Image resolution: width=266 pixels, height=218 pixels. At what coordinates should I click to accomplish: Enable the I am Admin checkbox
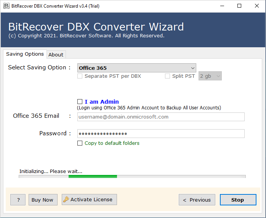pos(80,102)
